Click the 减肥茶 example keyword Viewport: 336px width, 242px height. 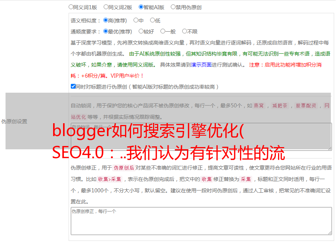pyautogui.click(x=280, y=106)
